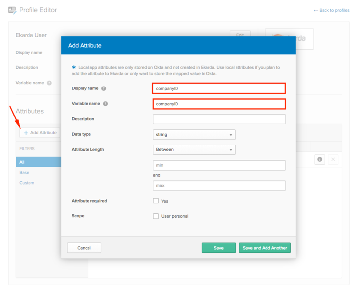Select the Base filter
Screen dimensions: 354x290
click(x=24, y=173)
